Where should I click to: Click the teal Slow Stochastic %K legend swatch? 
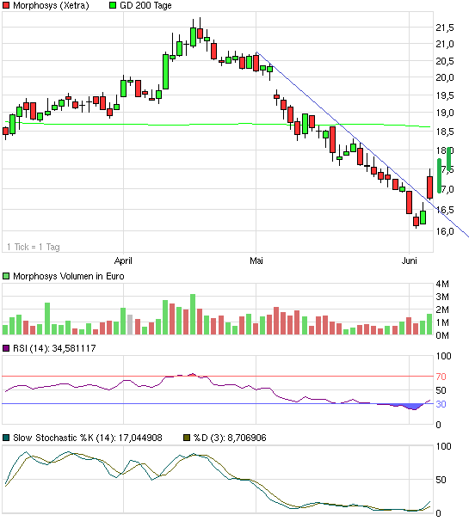coord(6,438)
